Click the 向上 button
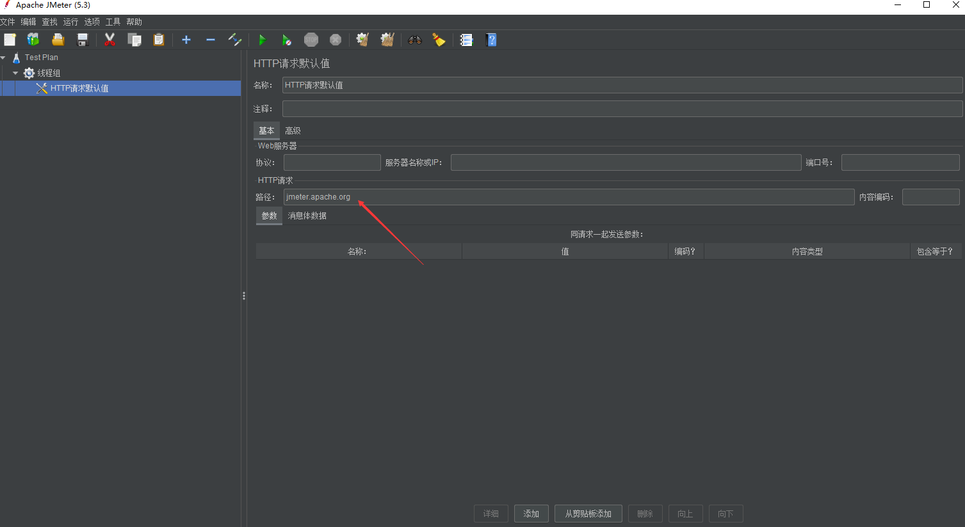The image size is (965, 527). coord(686,514)
